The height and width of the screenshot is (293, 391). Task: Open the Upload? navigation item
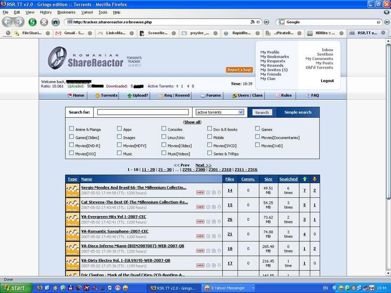(138, 95)
